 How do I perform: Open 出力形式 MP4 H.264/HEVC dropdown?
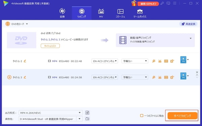[x=50, y=113]
